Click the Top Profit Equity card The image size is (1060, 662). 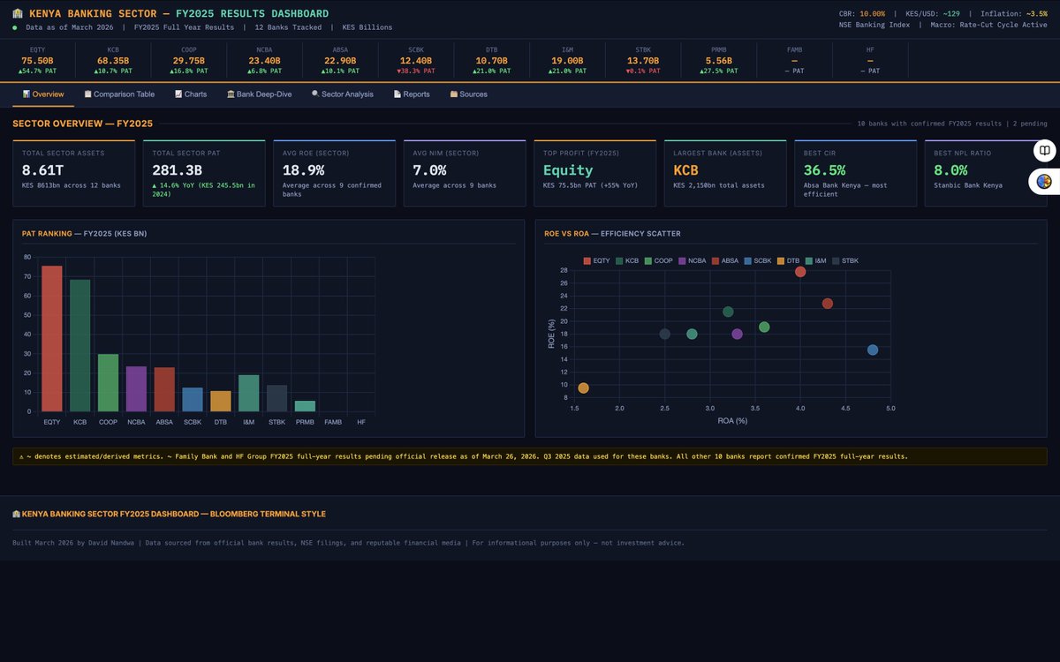tap(595, 173)
